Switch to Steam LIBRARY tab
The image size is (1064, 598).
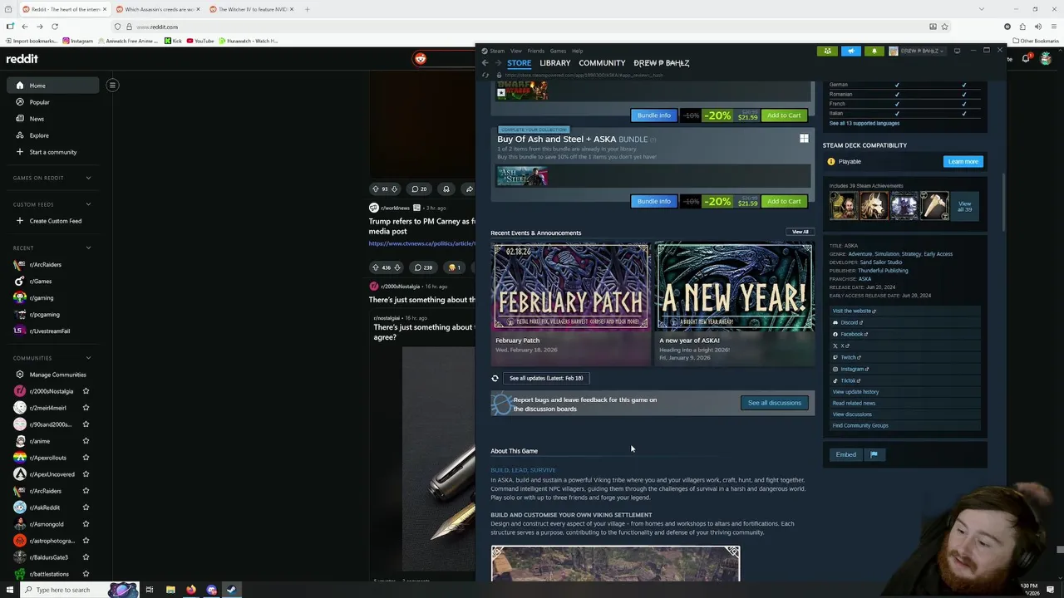click(554, 63)
